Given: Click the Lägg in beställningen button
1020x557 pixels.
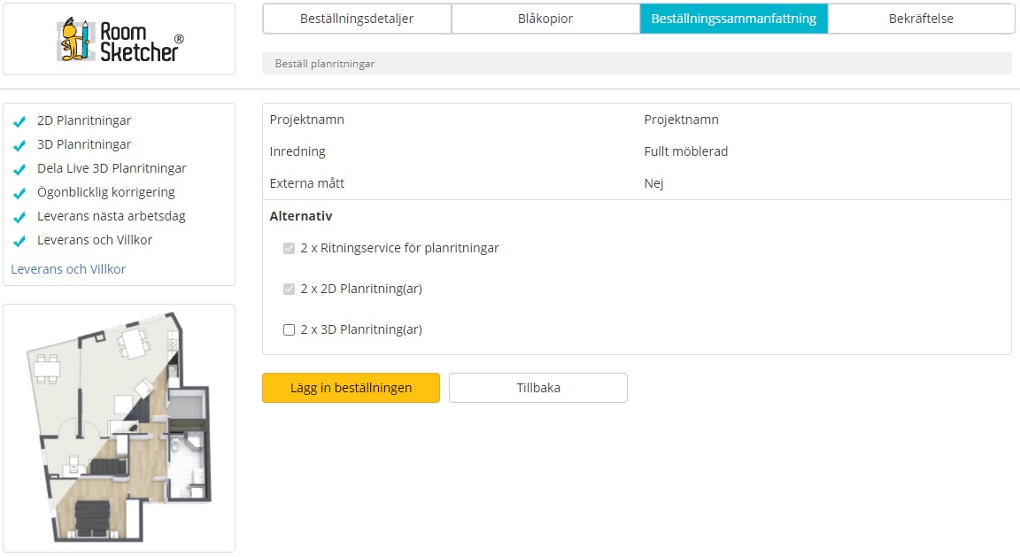Looking at the screenshot, I should [351, 388].
